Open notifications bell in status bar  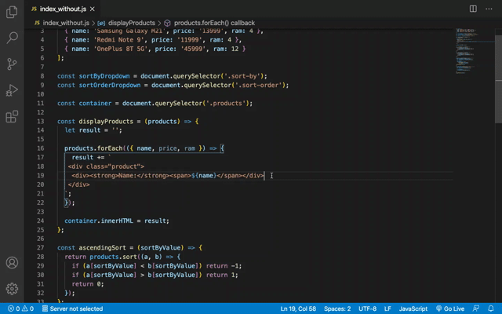point(491,309)
